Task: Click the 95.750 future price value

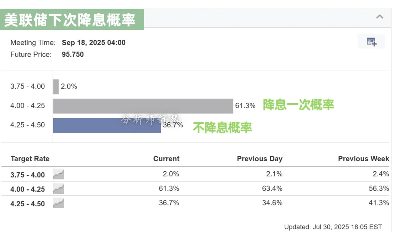Action: point(73,54)
